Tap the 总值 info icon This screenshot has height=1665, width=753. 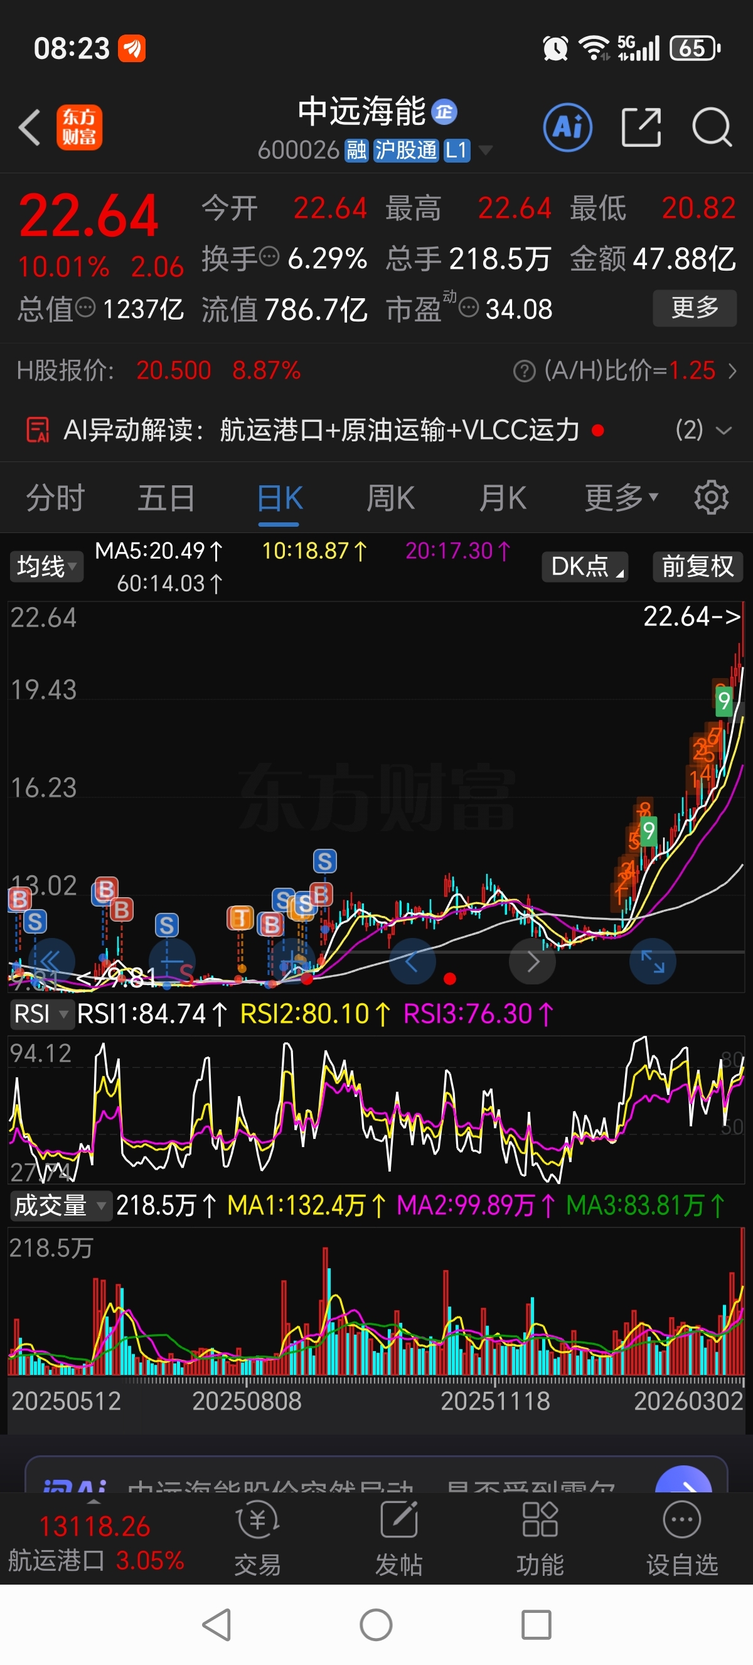85,307
